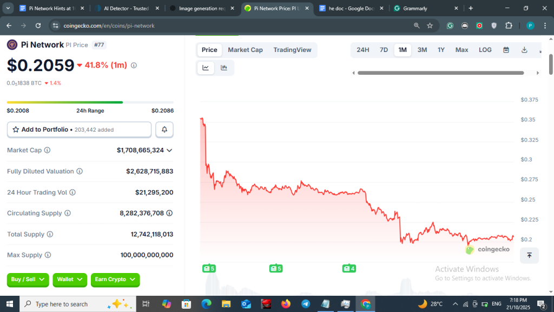Viewport: 554px width, 312px height.
Task: Select the 1Y time range
Action: (x=441, y=50)
